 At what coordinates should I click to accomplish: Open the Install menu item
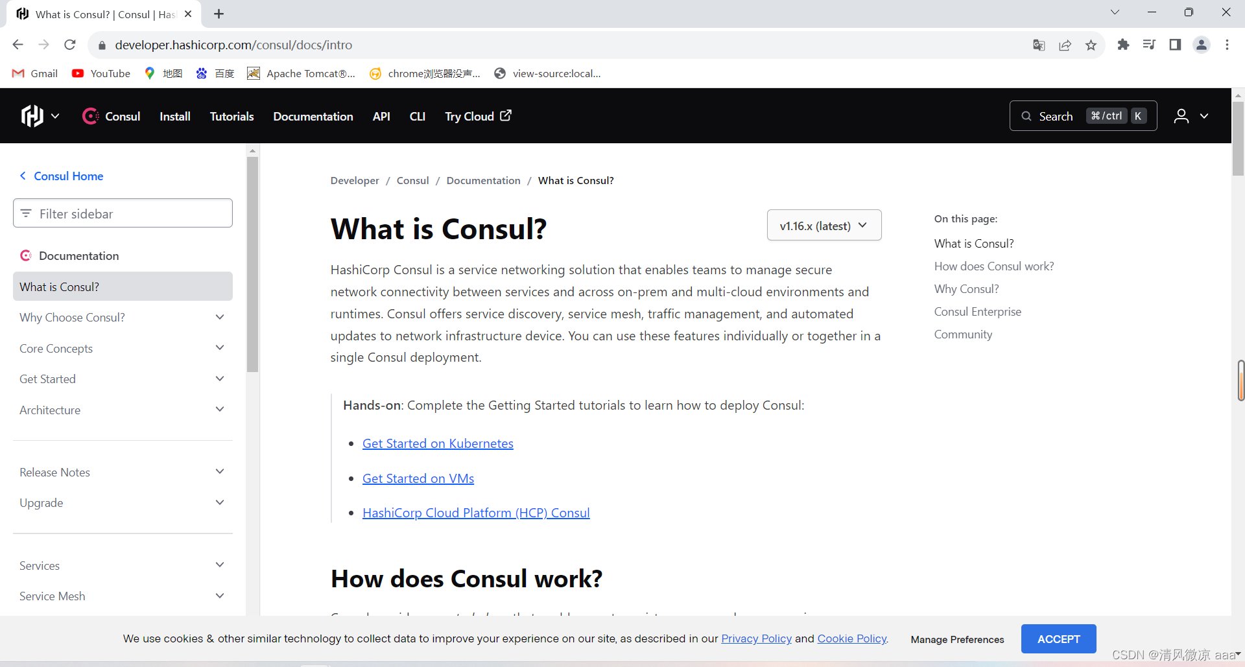[175, 116]
